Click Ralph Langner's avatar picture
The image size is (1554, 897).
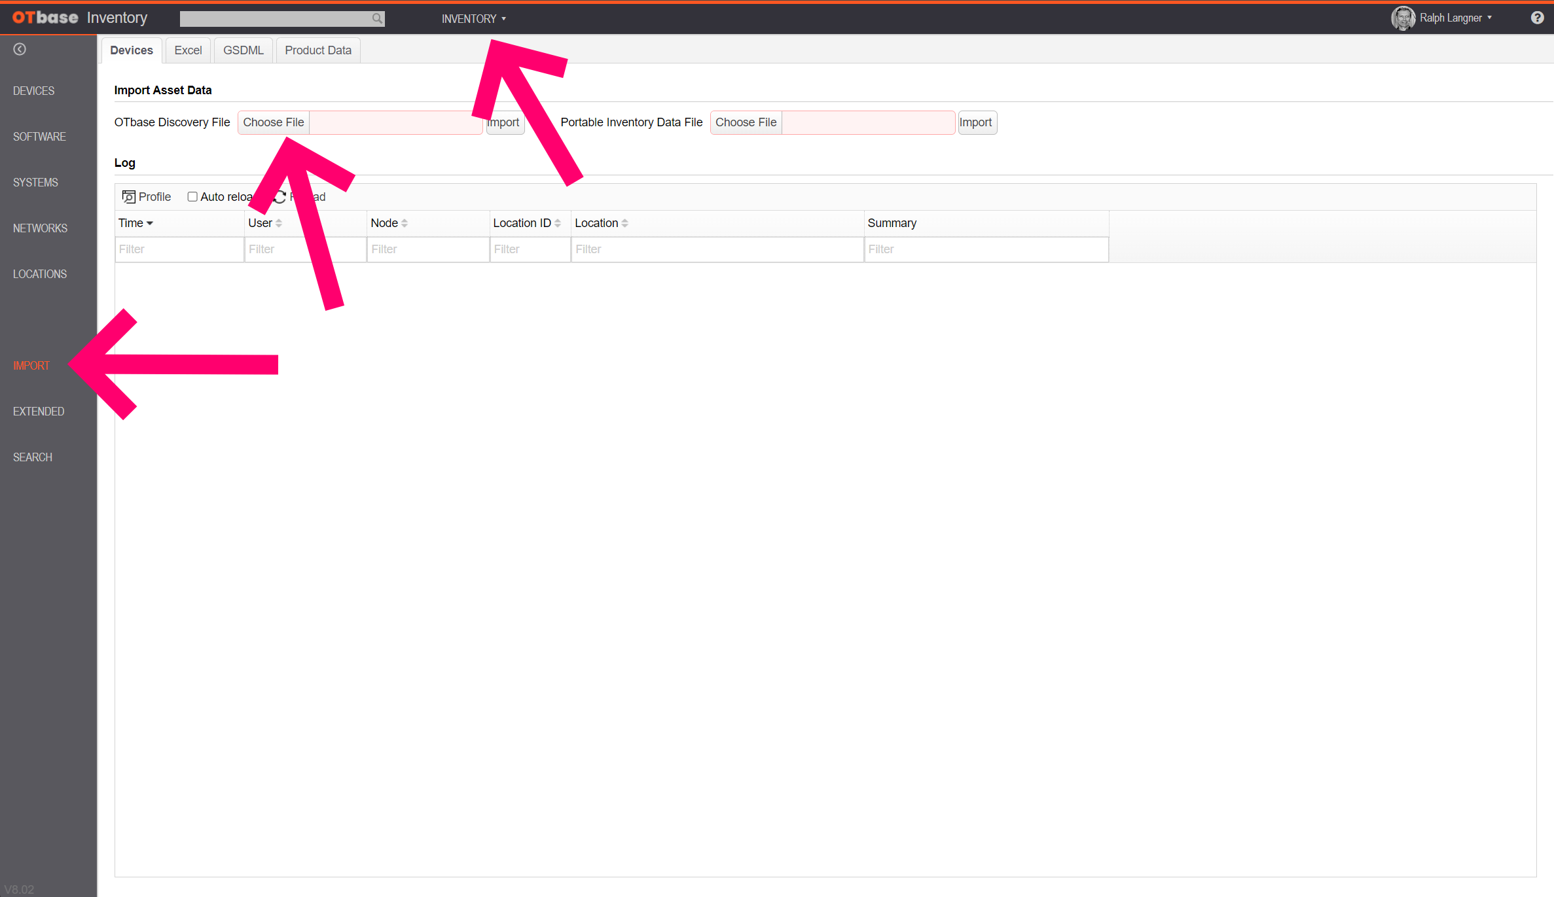click(x=1402, y=18)
